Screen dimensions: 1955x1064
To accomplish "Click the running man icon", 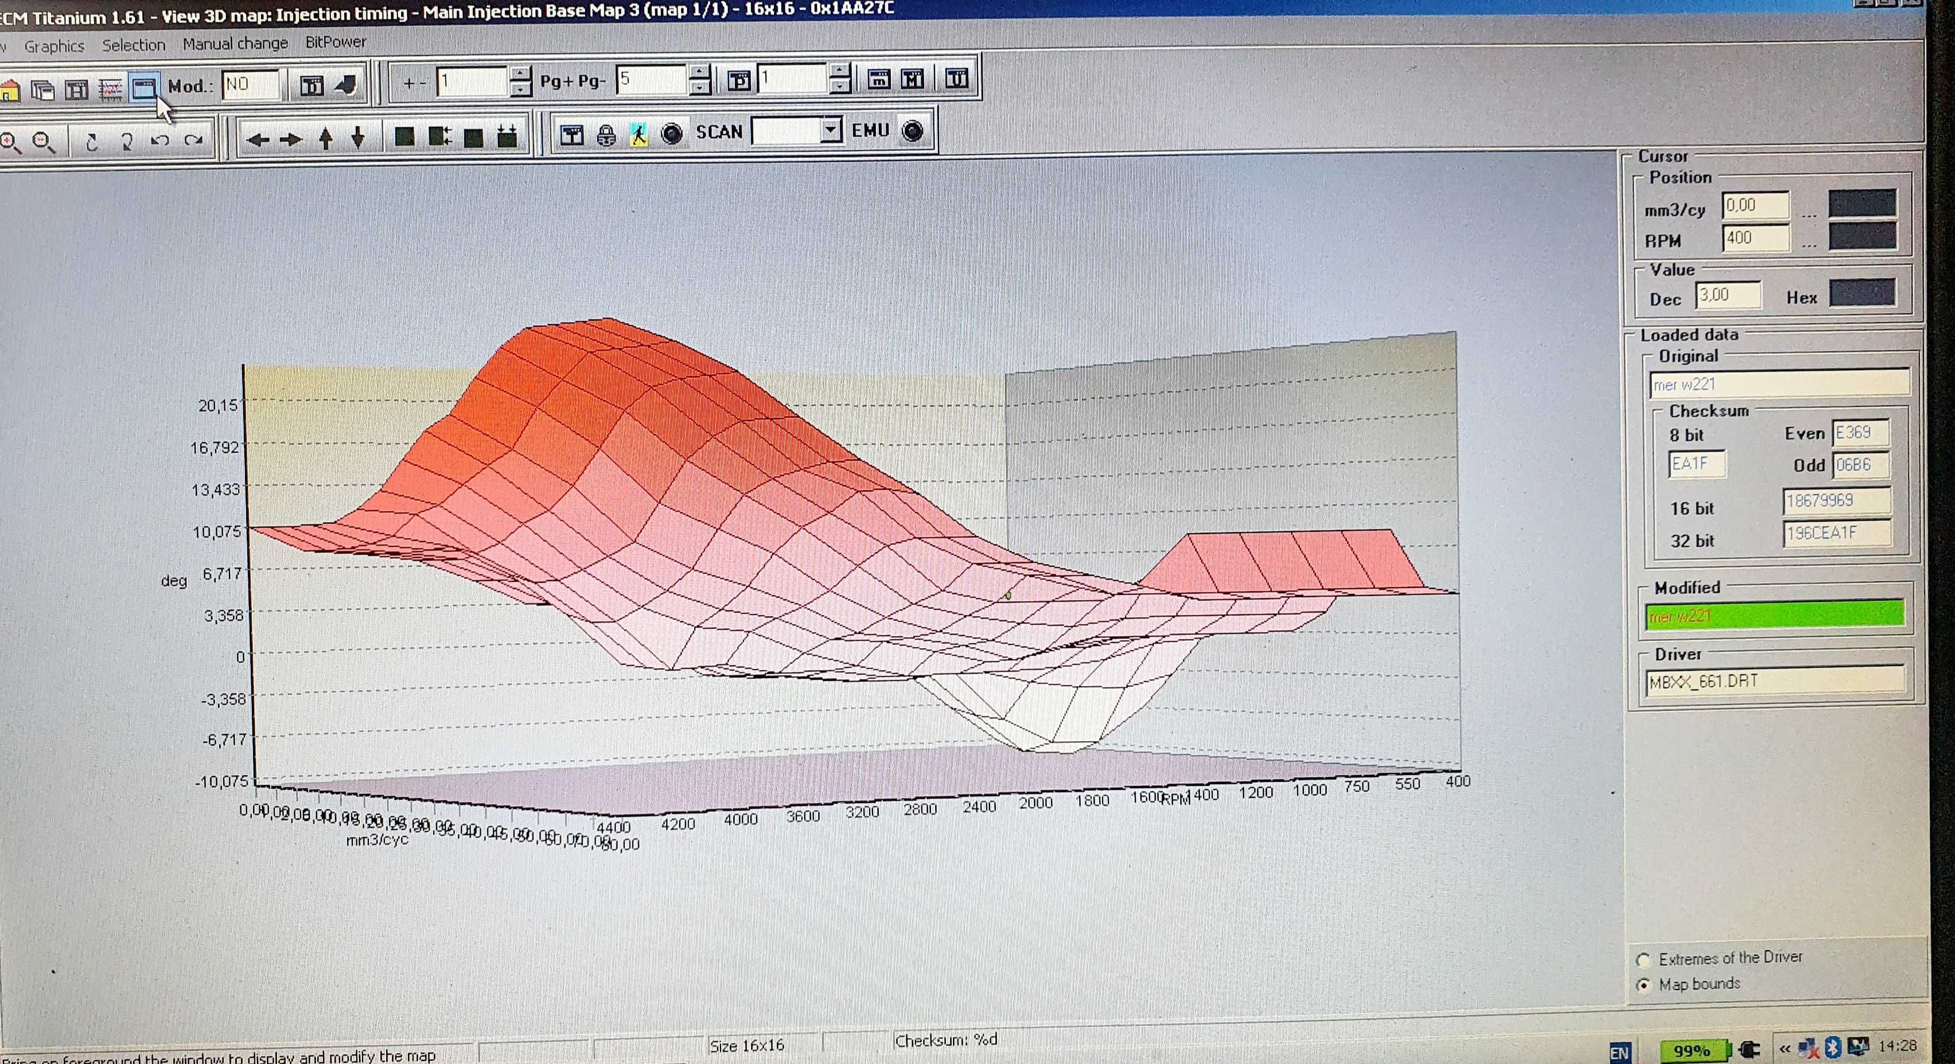I will pos(639,134).
